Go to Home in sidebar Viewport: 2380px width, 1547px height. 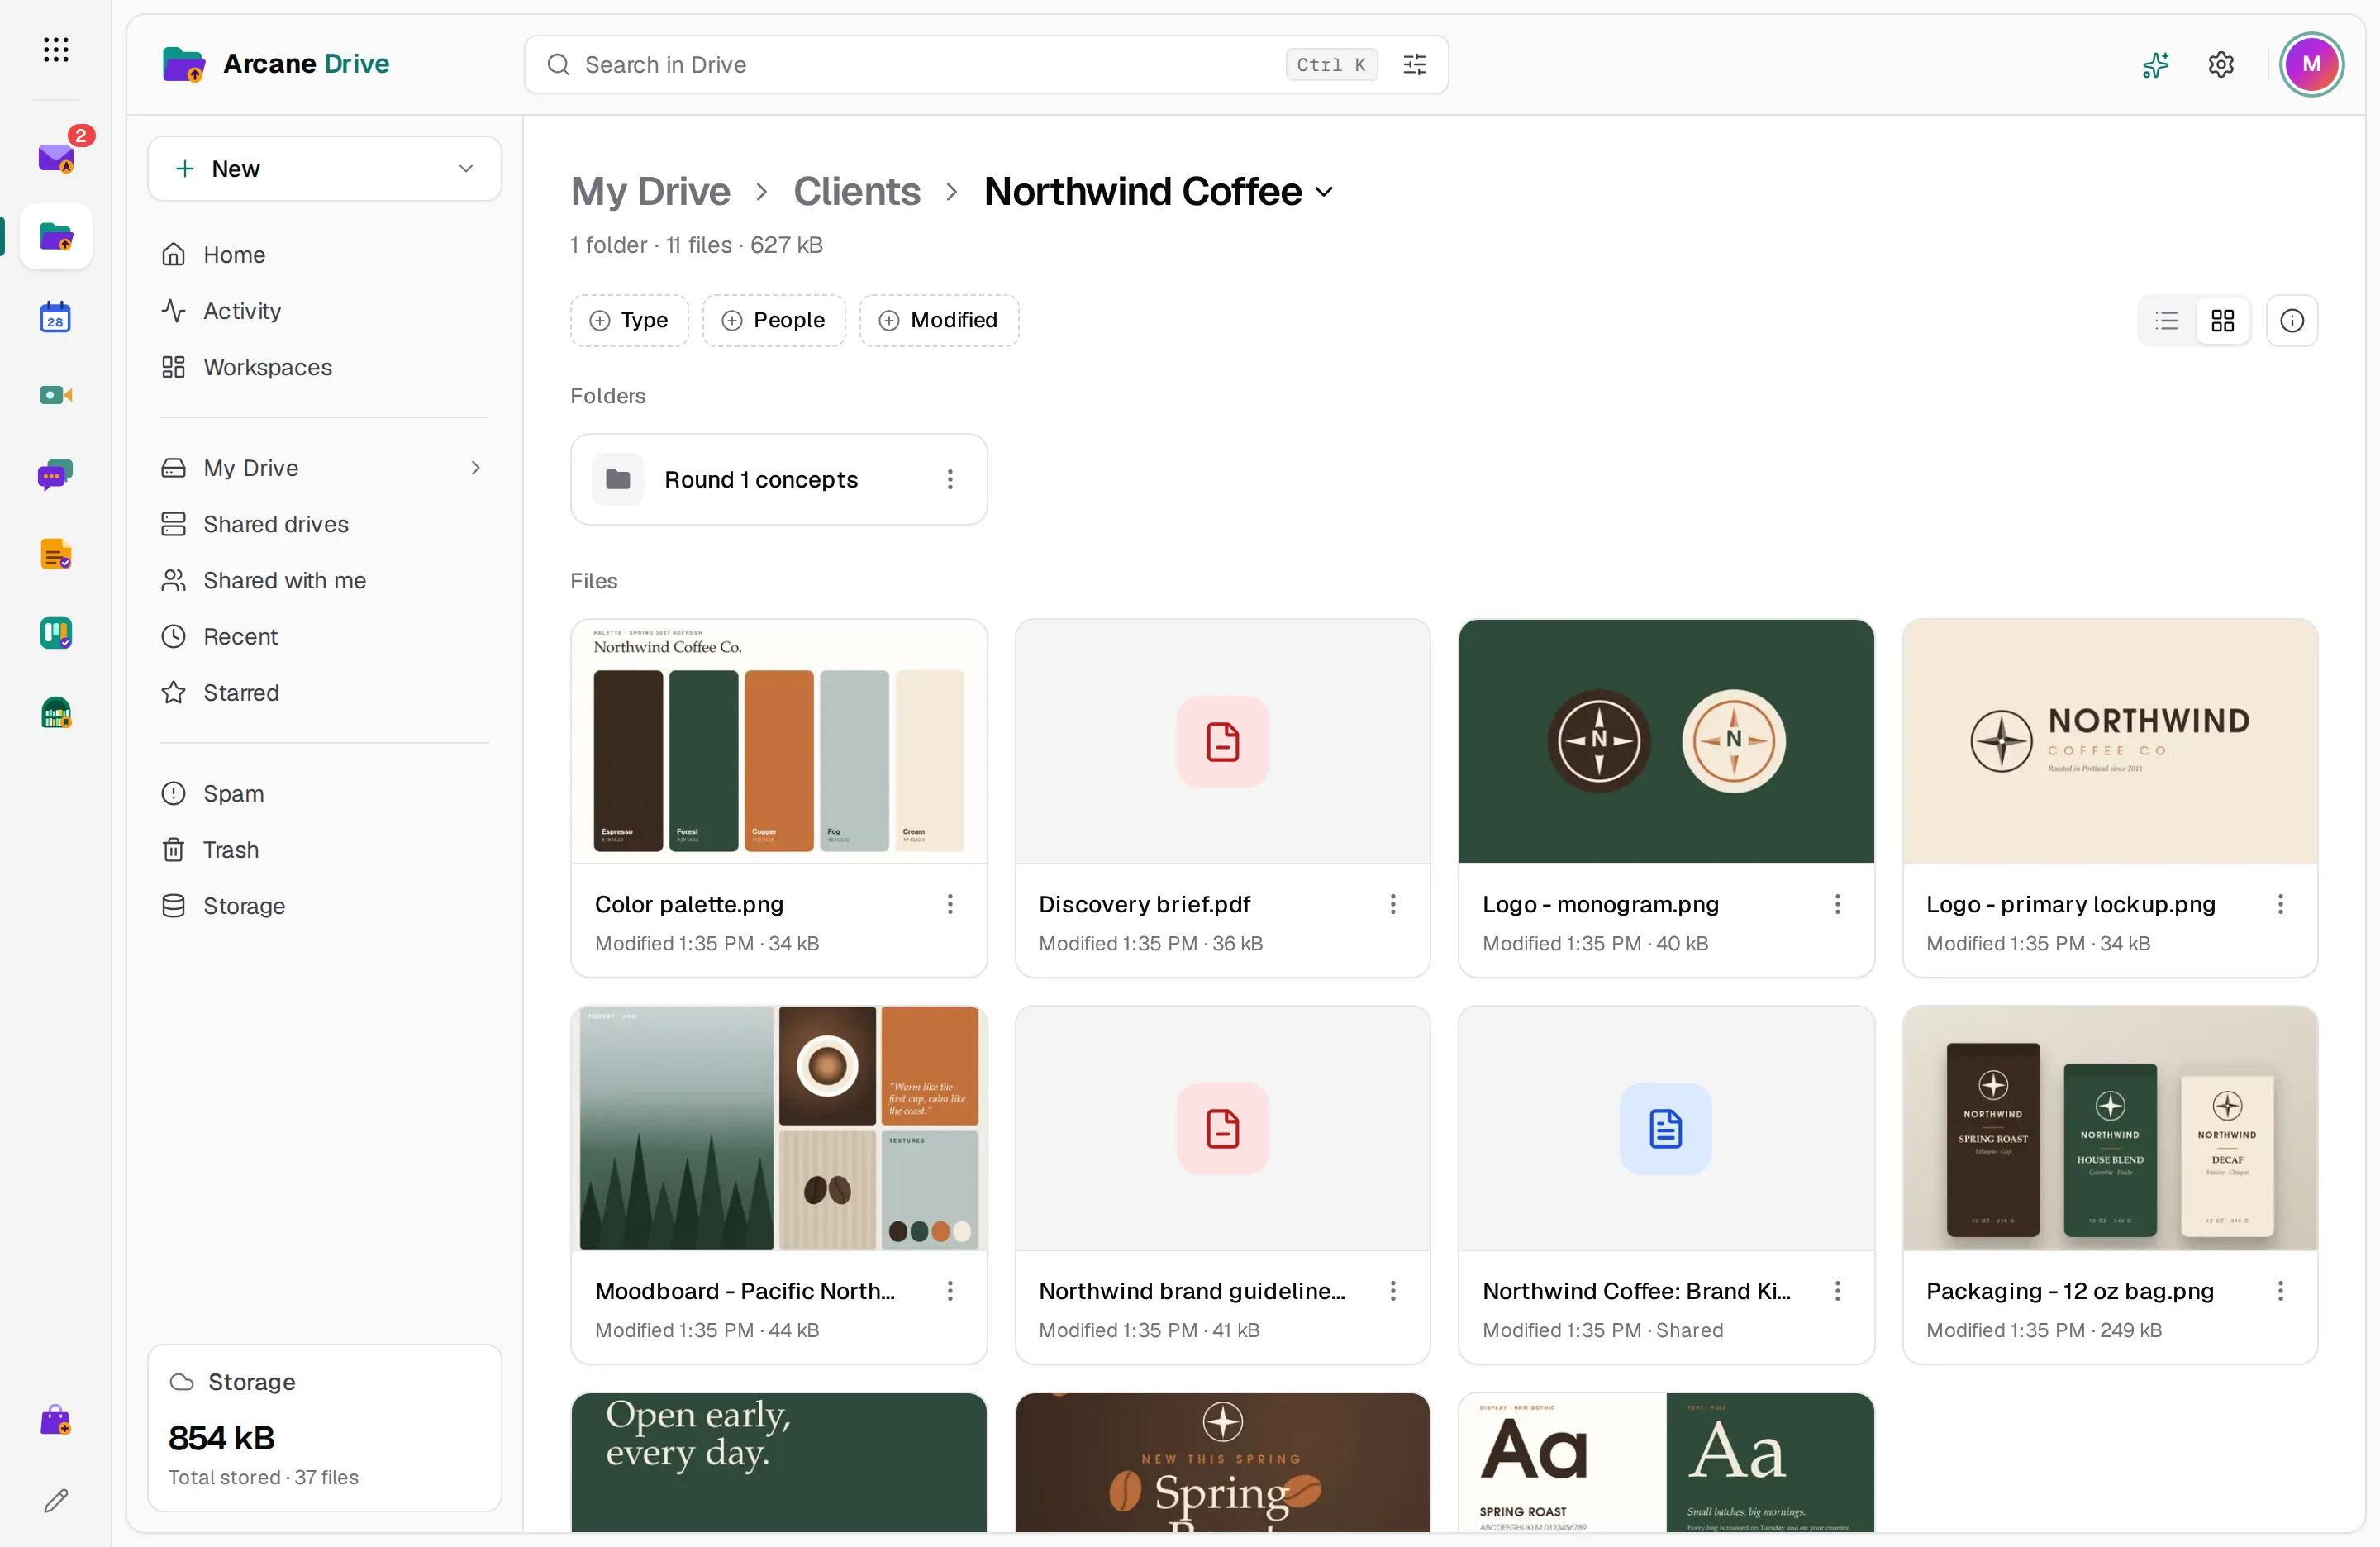coord(324,254)
